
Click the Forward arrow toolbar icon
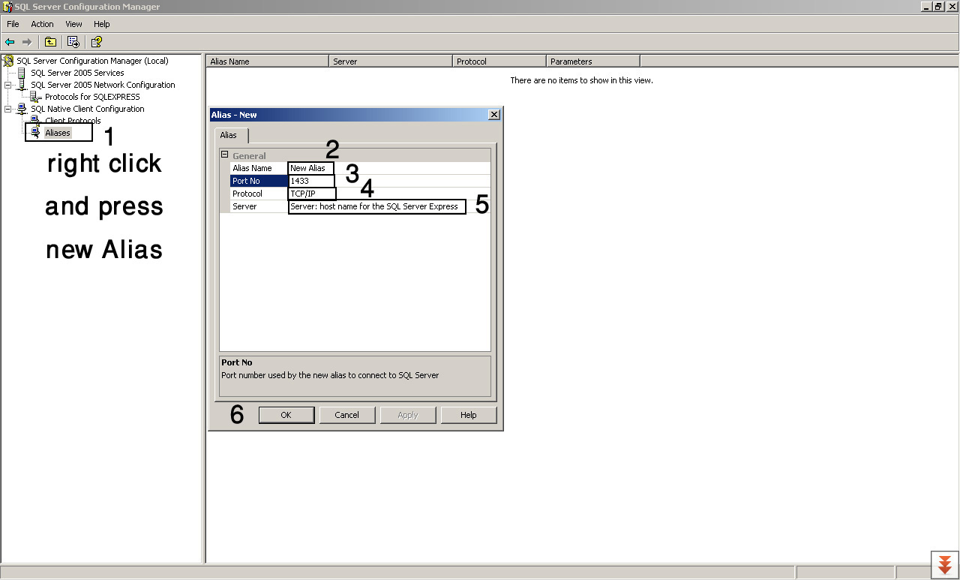pyautogui.click(x=27, y=42)
